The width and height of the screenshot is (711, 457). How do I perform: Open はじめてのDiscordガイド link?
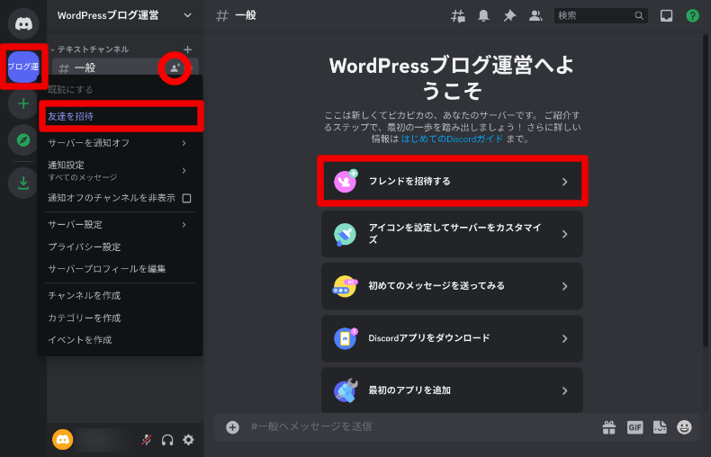(452, 139)
